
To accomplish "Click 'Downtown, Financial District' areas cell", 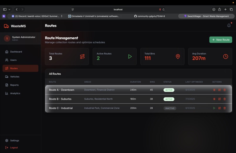I will pyautogui.click(x=99, y=90).
